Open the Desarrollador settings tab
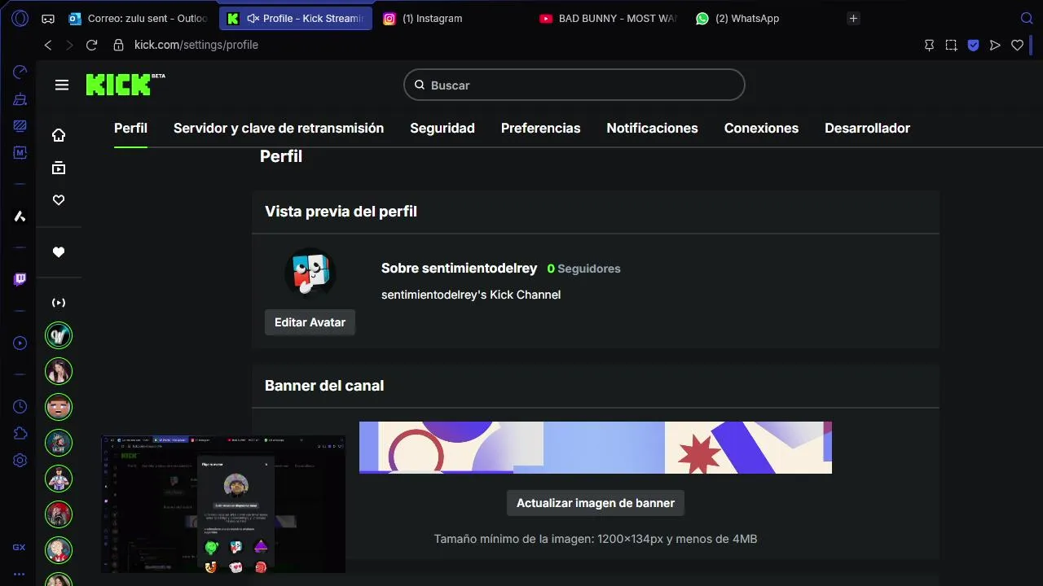 (867, 128)
